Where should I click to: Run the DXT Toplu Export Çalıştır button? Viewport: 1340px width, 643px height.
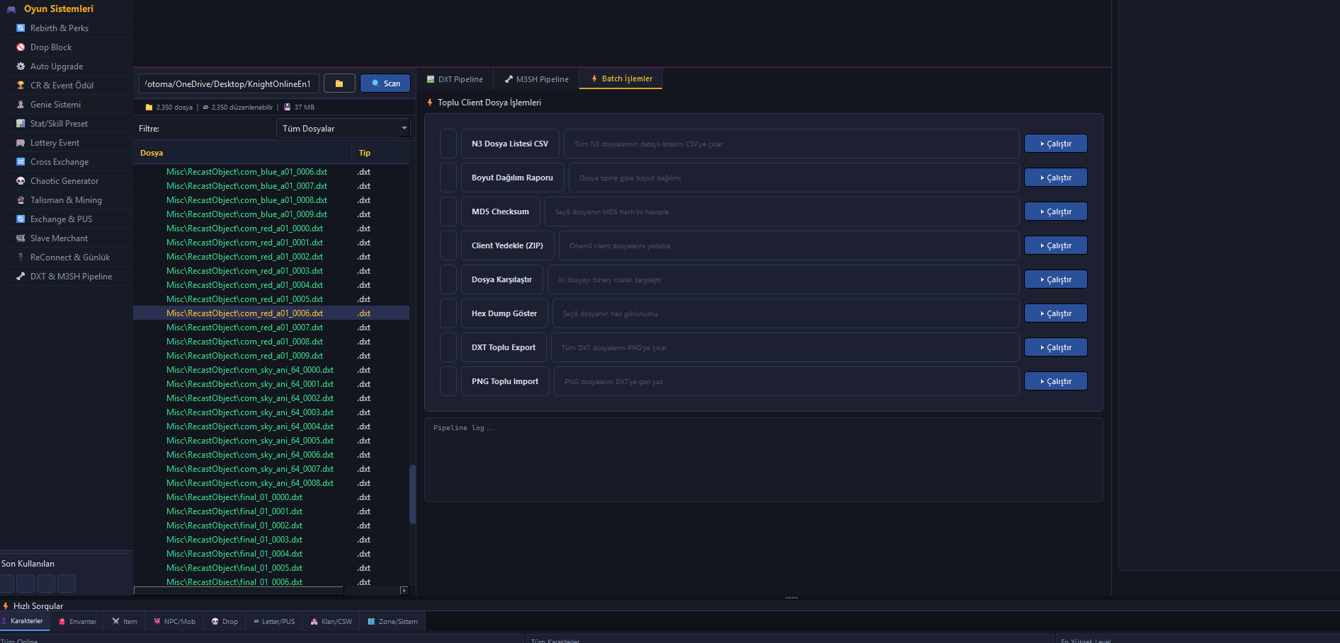tap(1055, 347)
